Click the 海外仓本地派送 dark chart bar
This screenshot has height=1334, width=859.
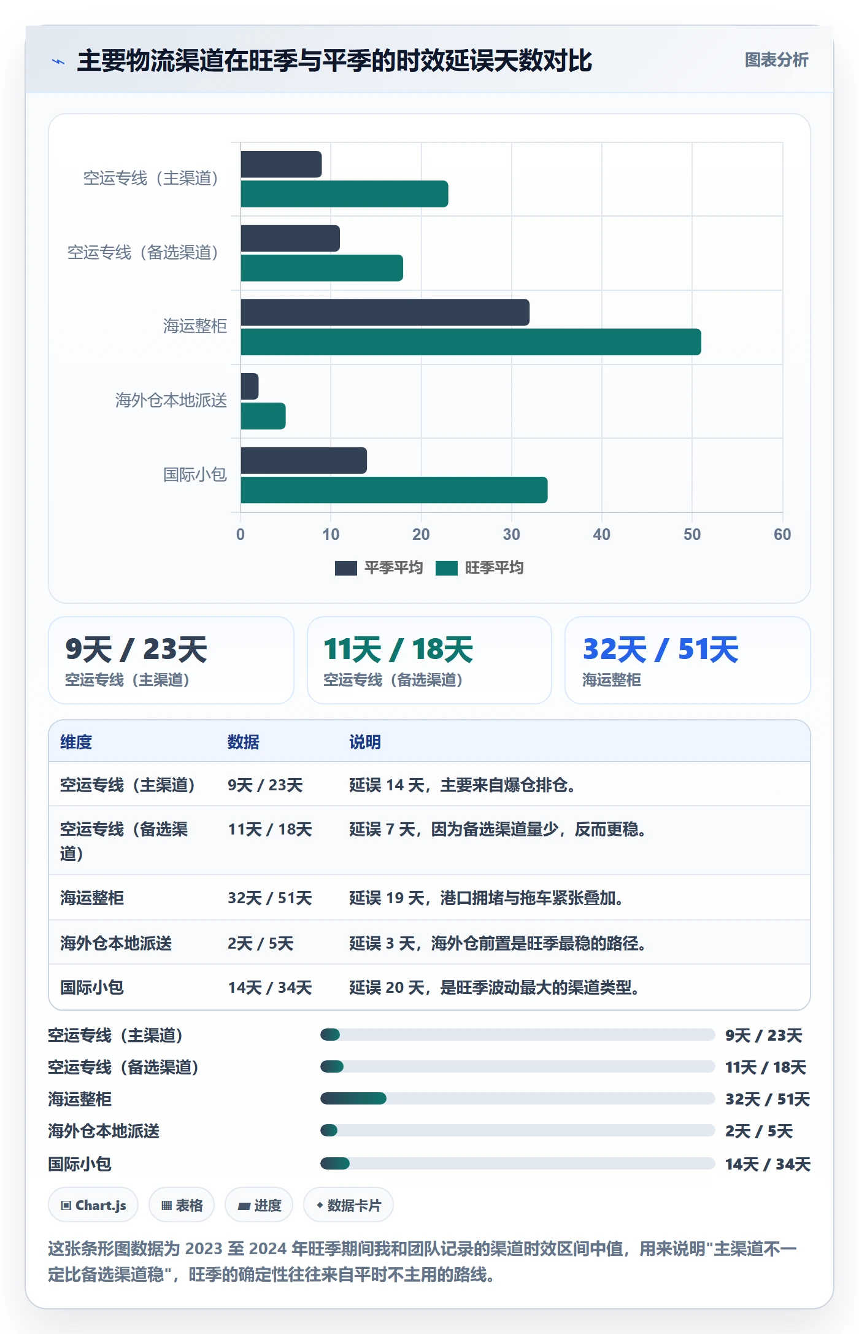click(250, 387)
